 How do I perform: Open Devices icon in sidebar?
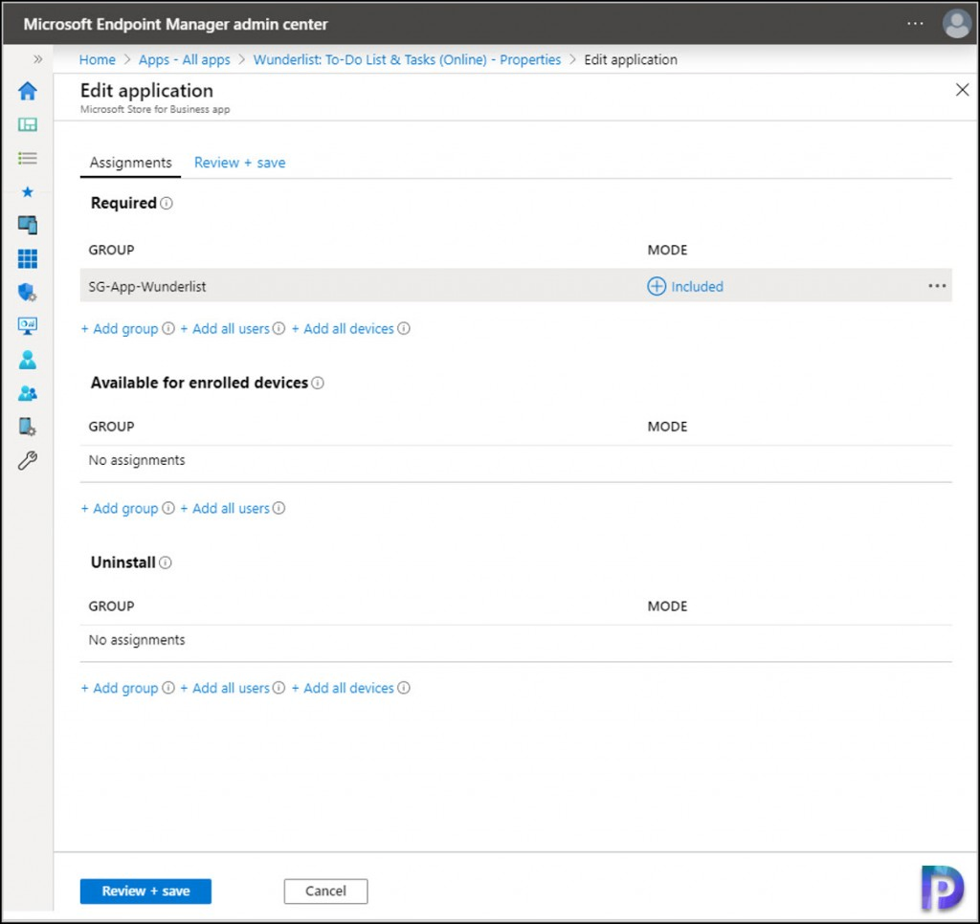pos(28,225)
